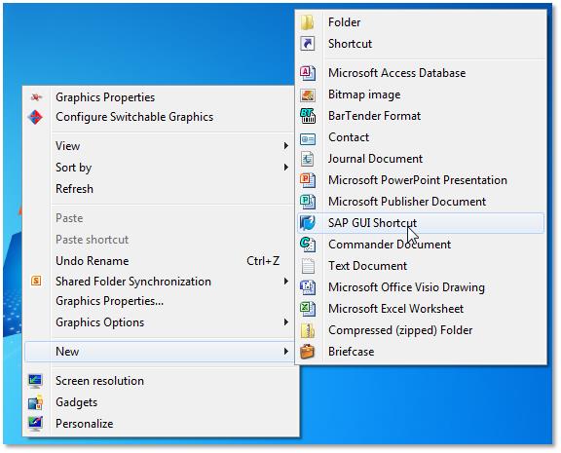Click the Briefcase icon

point(308,352)
